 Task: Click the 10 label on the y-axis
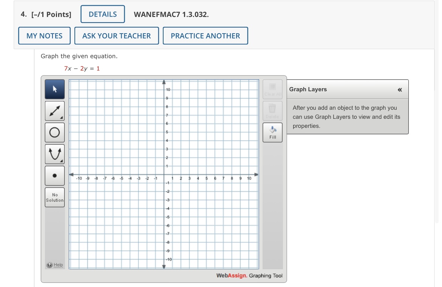(168, 89)
